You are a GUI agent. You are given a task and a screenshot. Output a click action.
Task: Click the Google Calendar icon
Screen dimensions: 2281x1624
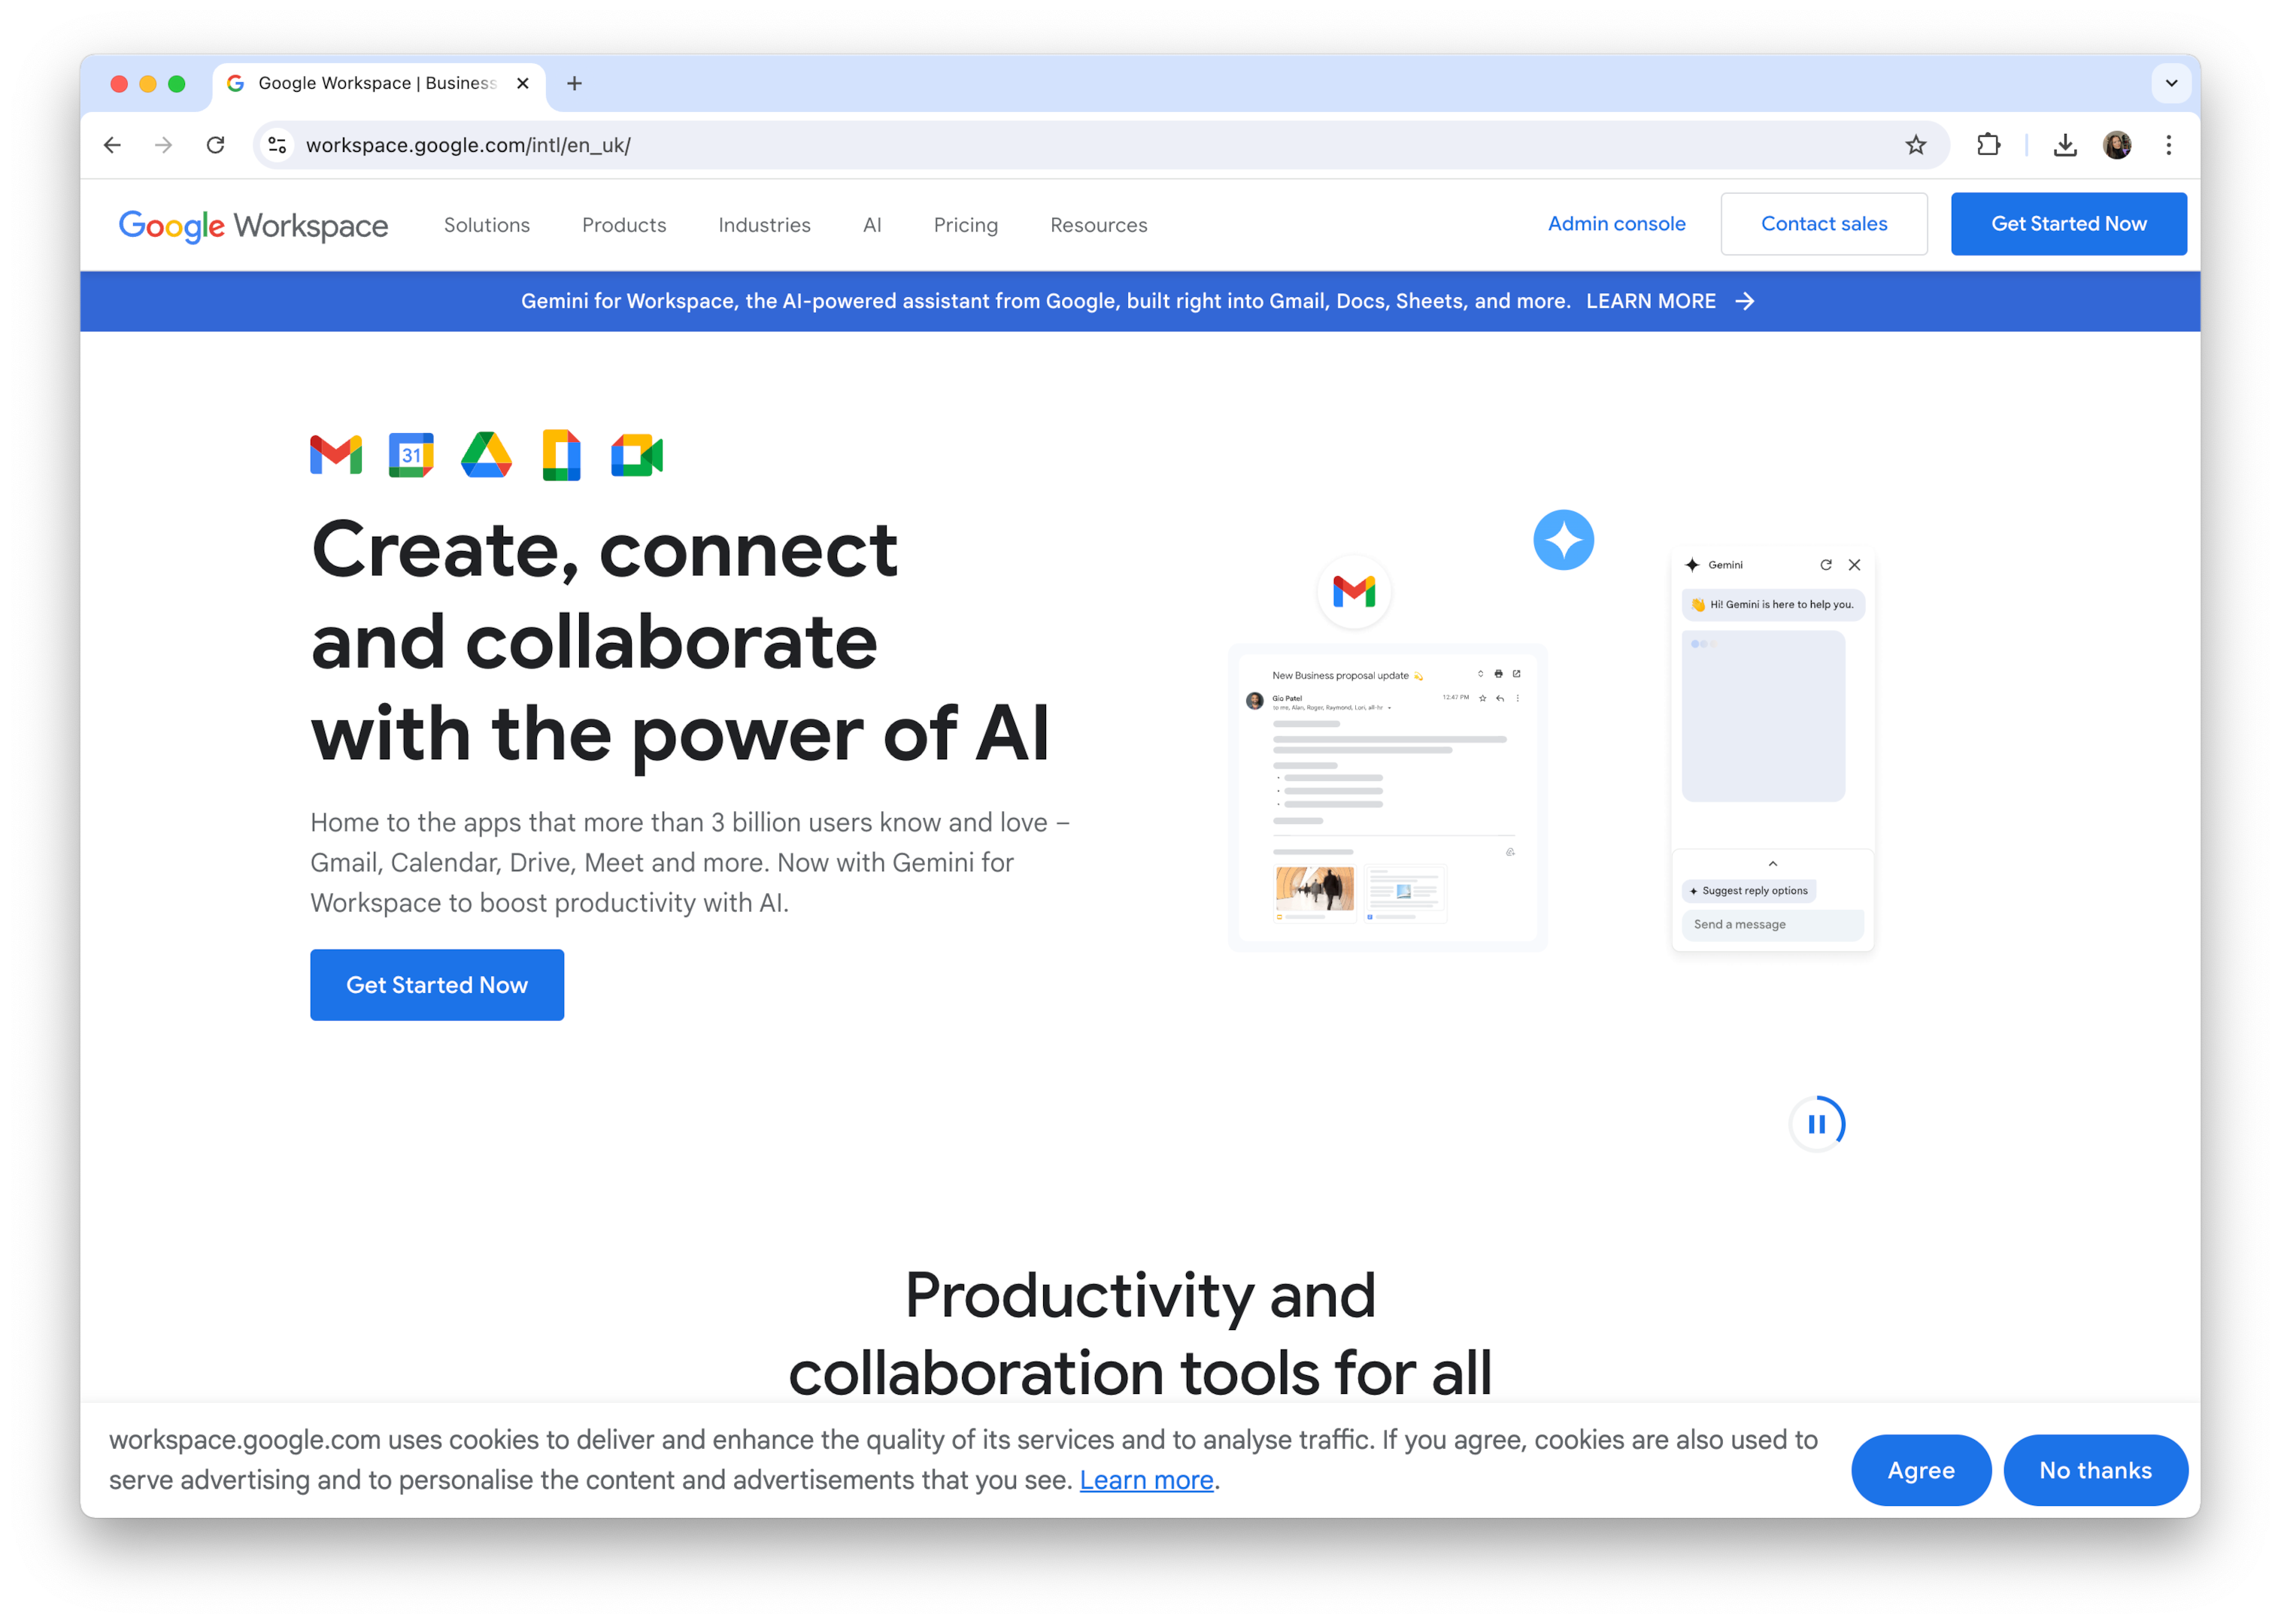click(411, 457)
